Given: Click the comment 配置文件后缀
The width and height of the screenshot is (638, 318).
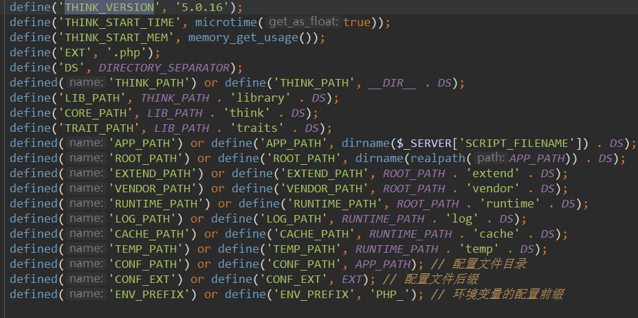Looking at the screenshot, I should coord(441,280).
